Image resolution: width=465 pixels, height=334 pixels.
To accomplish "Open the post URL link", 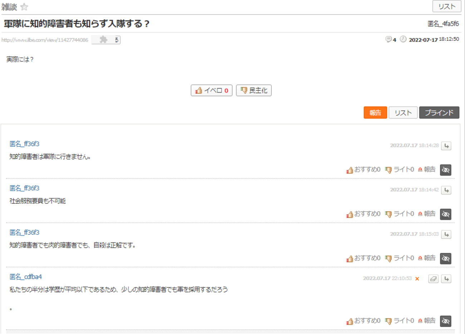I will coord(45,40).
